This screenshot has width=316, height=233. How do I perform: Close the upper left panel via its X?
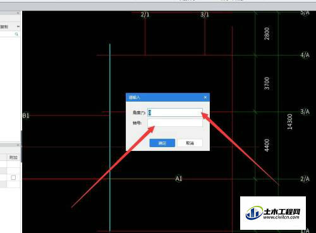pos(18,13)
